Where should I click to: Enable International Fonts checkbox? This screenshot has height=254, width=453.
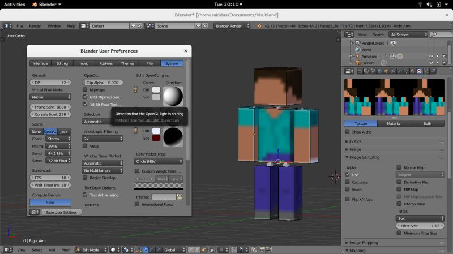[x=137, y=204]
